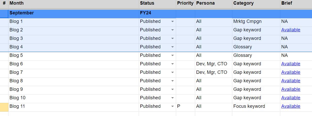Screen dimensions: 312x116
Task: Select the Priority column header
Action: click(x=185, y=4)
